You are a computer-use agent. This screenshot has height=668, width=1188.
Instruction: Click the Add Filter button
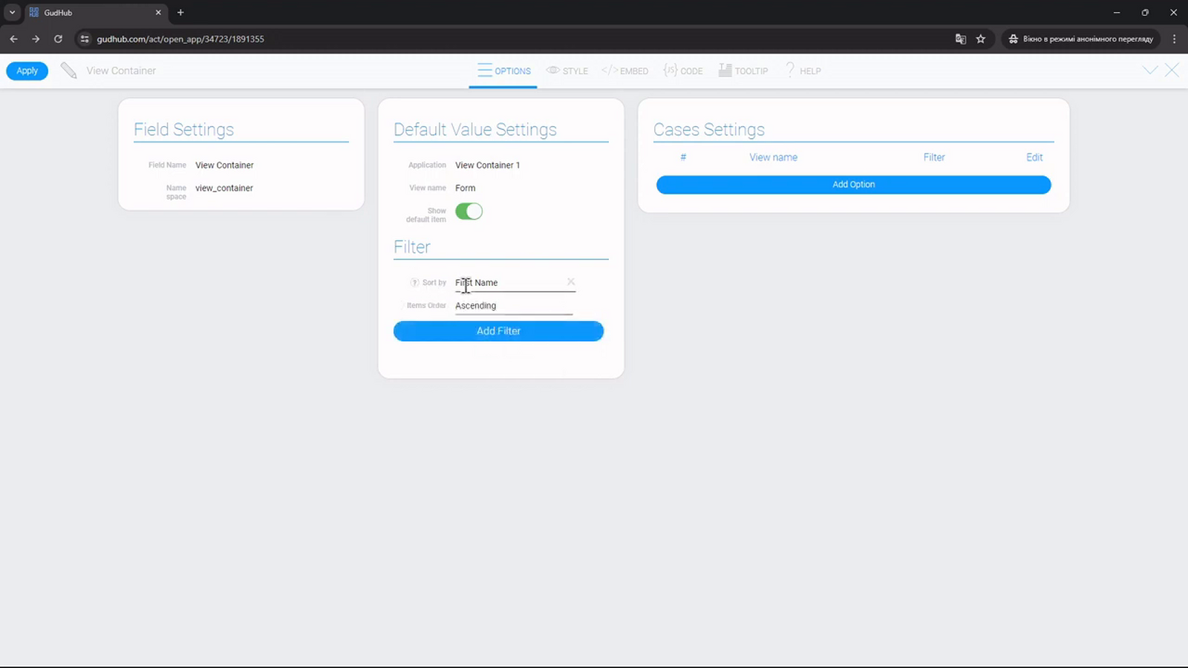498,331
